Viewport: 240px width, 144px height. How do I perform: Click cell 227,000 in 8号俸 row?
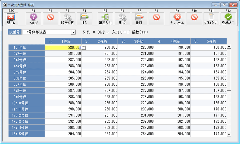136,90
